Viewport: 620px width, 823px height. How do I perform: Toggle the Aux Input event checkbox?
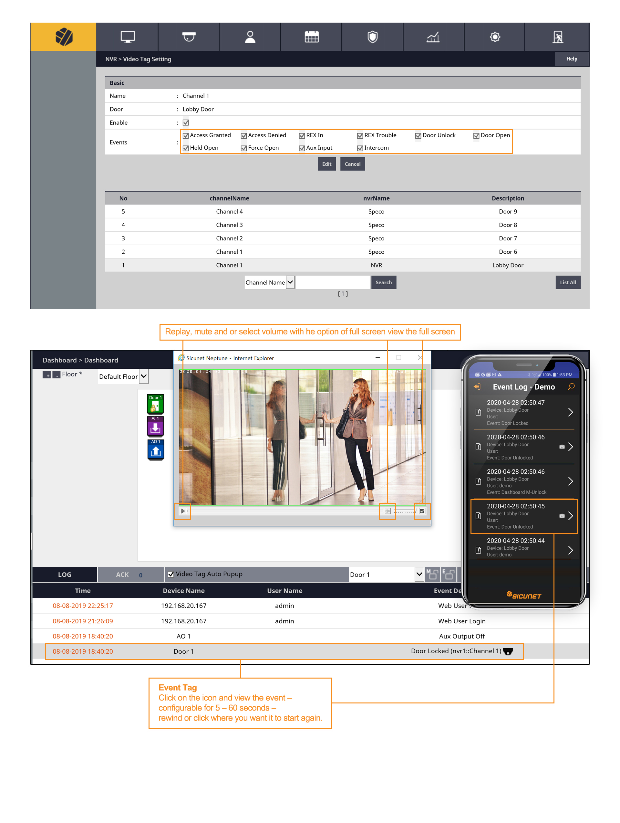[x=302, y=148]
